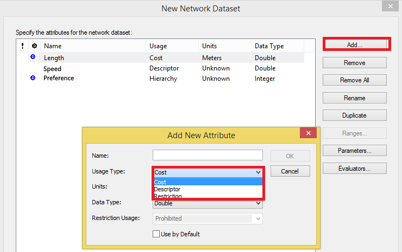Open the Parameters... dialog
This screenshot has height=252, width=402.
(x=354, y=151)
